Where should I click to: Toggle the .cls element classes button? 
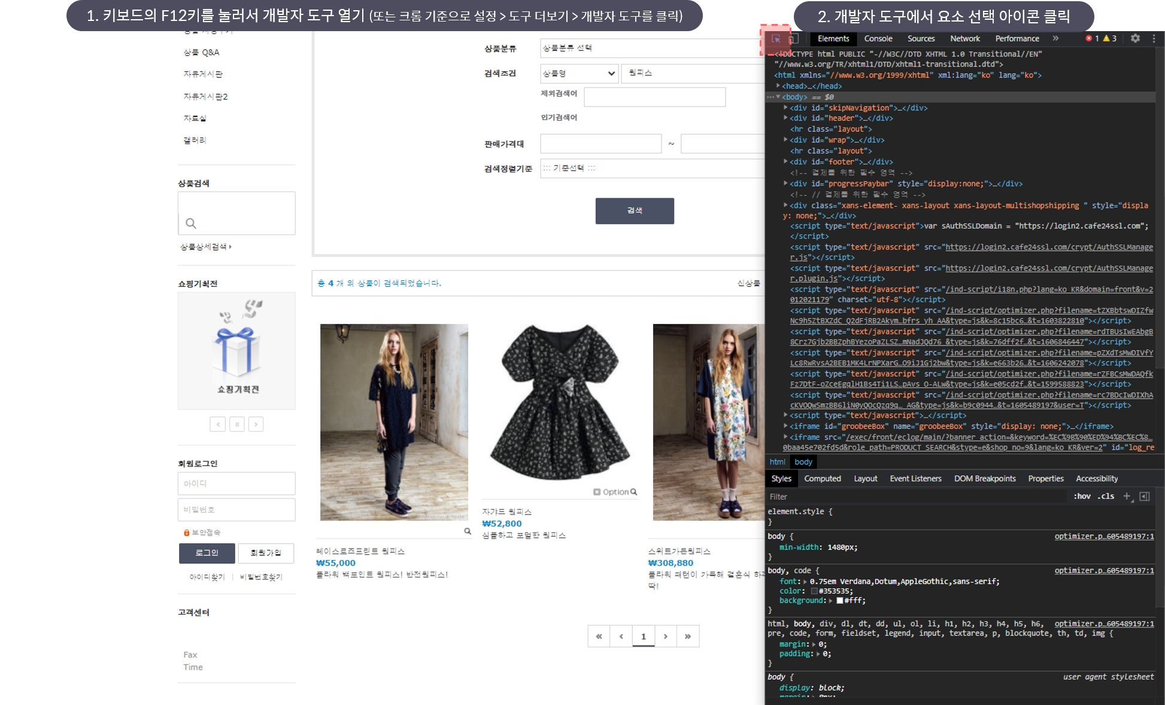(1106, 496)
